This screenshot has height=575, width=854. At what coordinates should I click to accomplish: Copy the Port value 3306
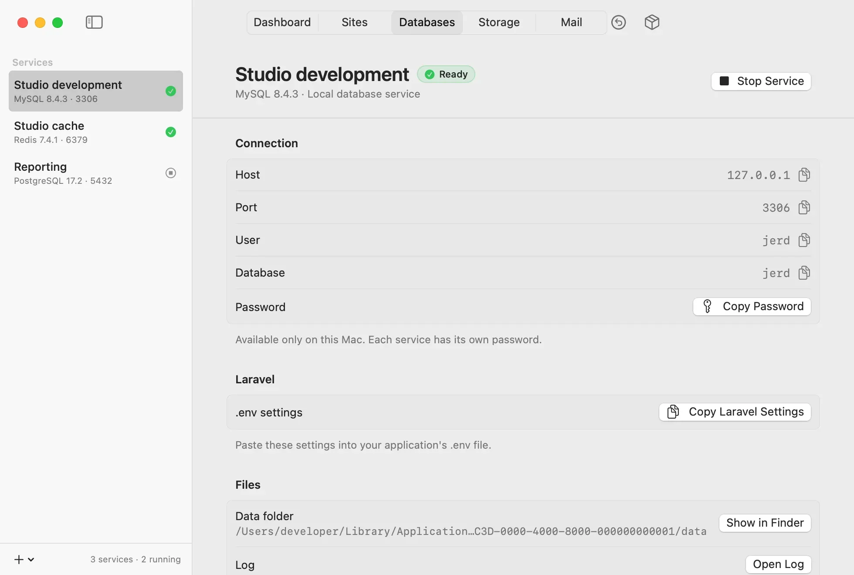804,207
